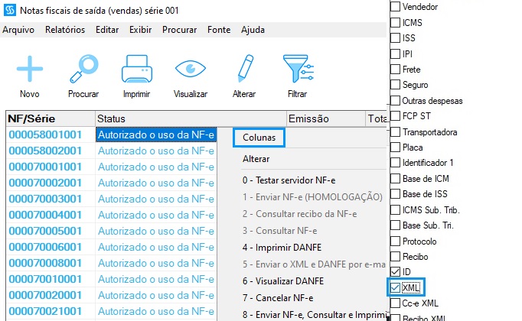The width and height of the screenshot is (522, 321).
Task: Disable the ID column checkbox
Action: click(396, 272)
